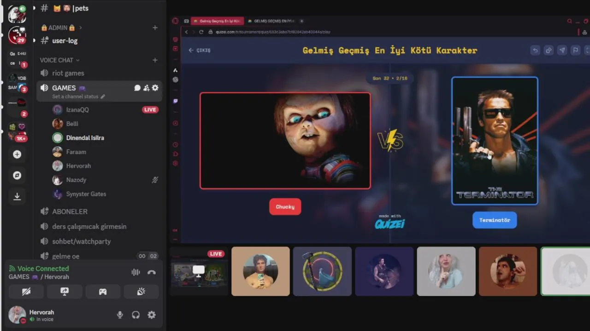Image resolution: width=590 pixels, height=331 pixels.
Task: Start an activity with gamepad icon
Action: click(x=103, y=291)
